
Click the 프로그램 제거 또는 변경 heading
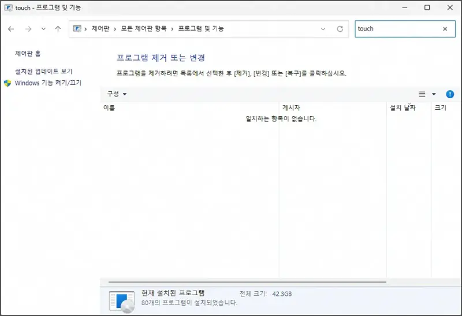(x=161, y=58)
